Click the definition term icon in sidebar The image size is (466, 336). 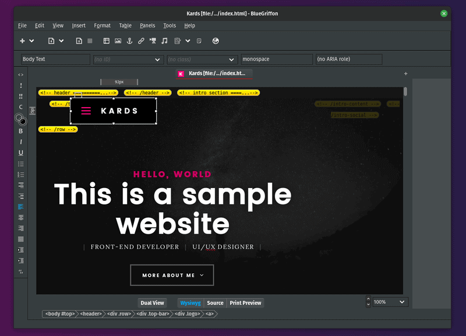point(20,185)
